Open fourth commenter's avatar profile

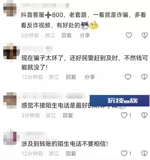pyautogui.click(x=10, y=138)
